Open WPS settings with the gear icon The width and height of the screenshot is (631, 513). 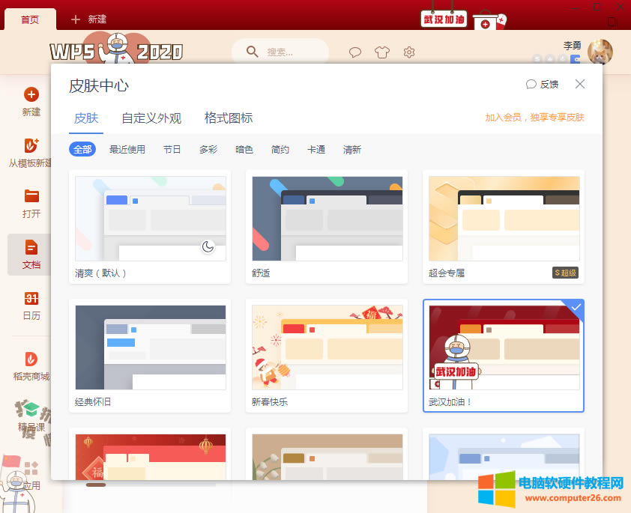tap(408, 52)
